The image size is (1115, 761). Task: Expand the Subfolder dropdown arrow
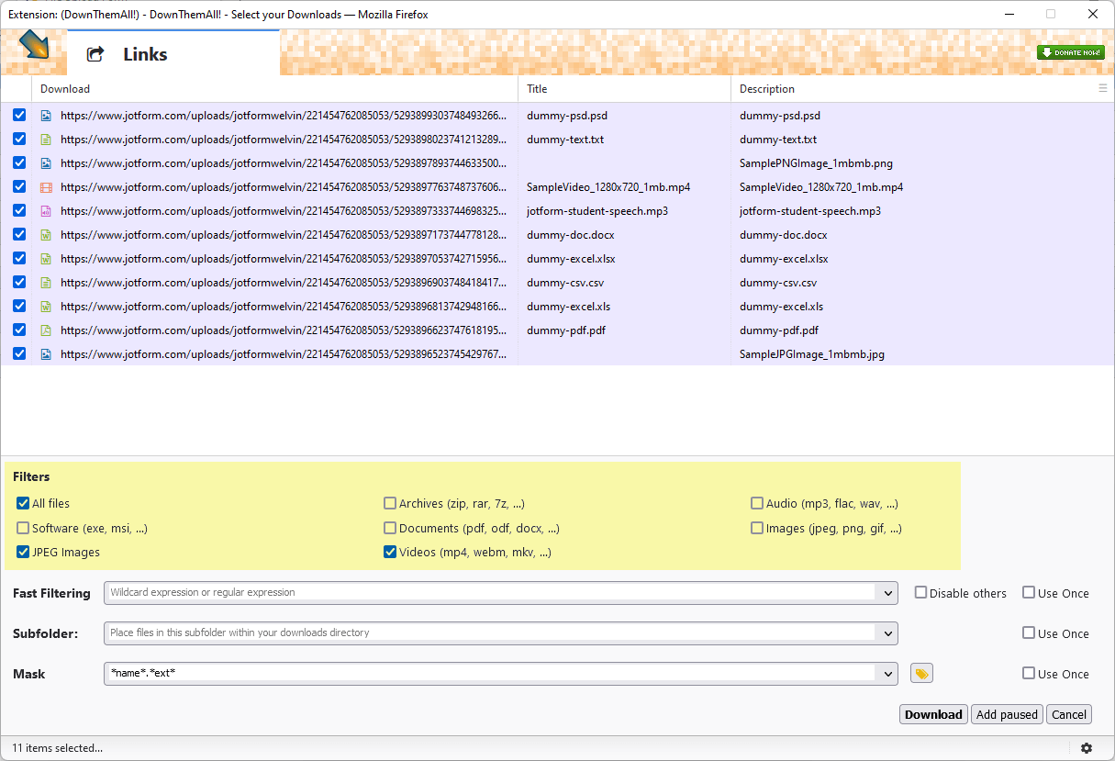coord(887,633)
